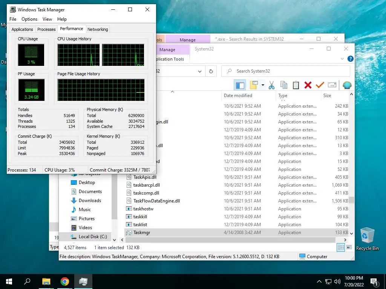Expand the ribbon with the chevron
The height and width of the screenshot is (289, 386).
pos(342,59)
